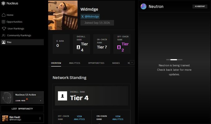This screenshot has height=124, width=211.
Task: Go to User Rankings page
Action: [x=22, y=29]
